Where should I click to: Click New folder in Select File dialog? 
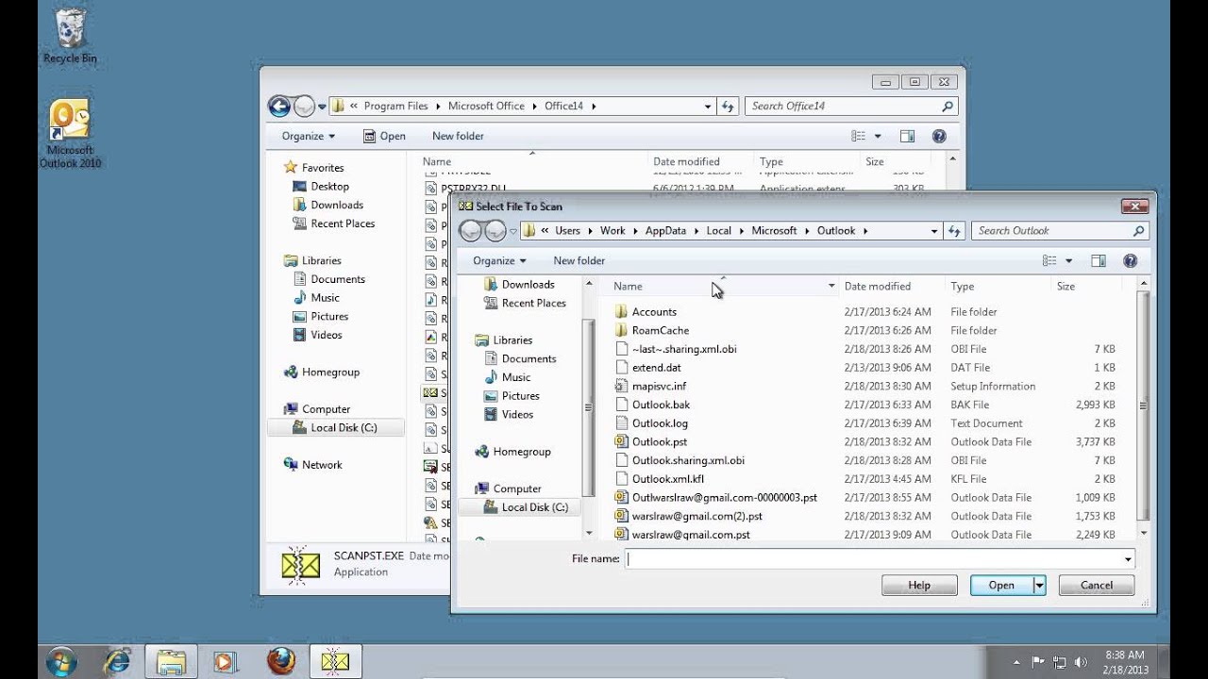point(579,260)
